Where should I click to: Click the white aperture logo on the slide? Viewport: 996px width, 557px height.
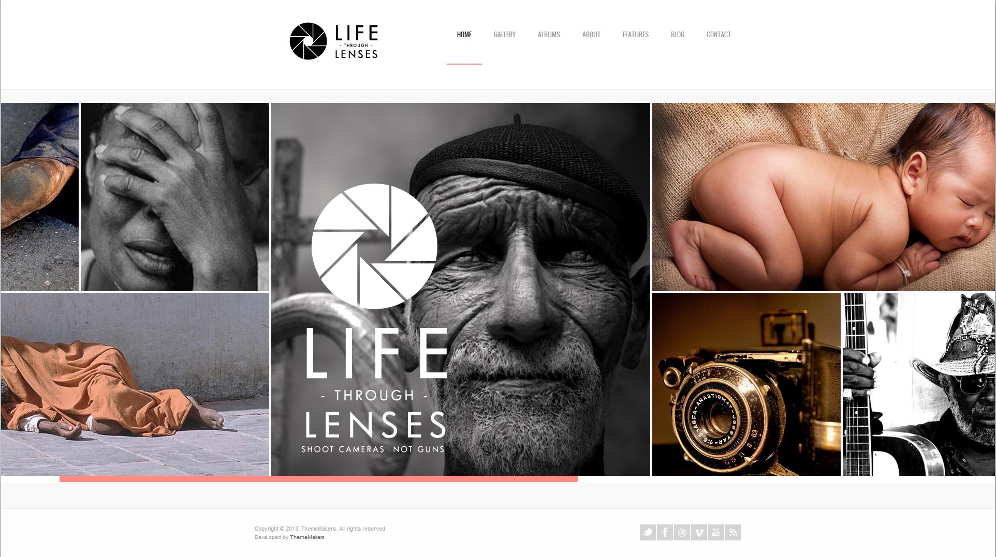(x=374, y=246)
